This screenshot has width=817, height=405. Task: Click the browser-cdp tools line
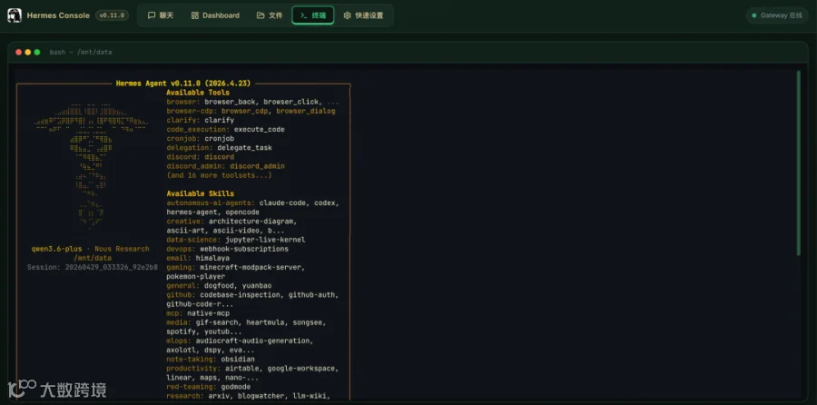251,111
